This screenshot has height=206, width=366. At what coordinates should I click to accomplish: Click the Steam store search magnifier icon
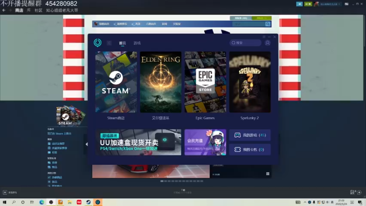click(268, 24)
